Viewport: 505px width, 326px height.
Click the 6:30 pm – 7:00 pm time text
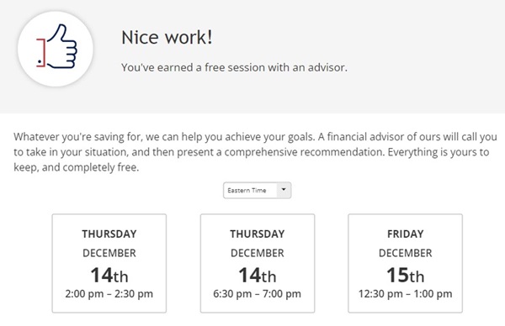click(258, 294)
